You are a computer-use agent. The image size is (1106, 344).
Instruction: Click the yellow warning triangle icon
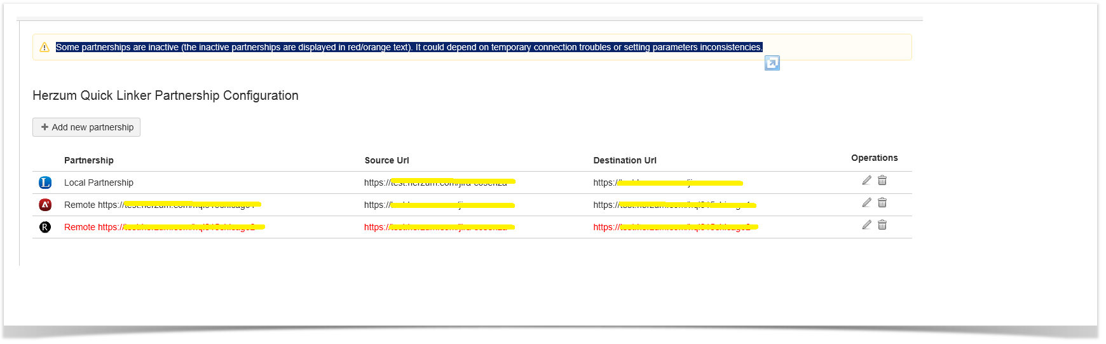coord(44,47)
